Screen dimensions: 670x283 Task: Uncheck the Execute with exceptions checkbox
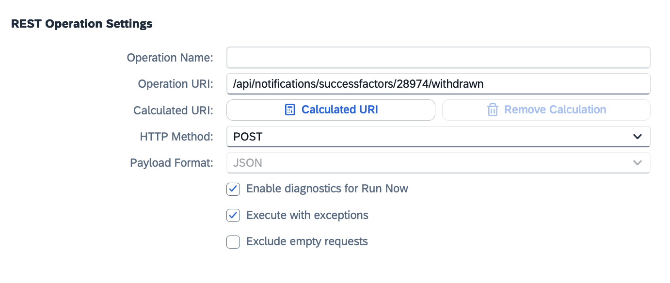pyautogui.click(x=233, y=215)
